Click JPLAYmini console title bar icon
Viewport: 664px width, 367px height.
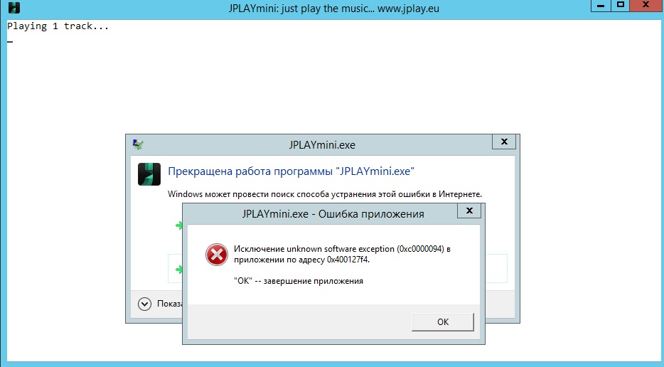point(14,8)
